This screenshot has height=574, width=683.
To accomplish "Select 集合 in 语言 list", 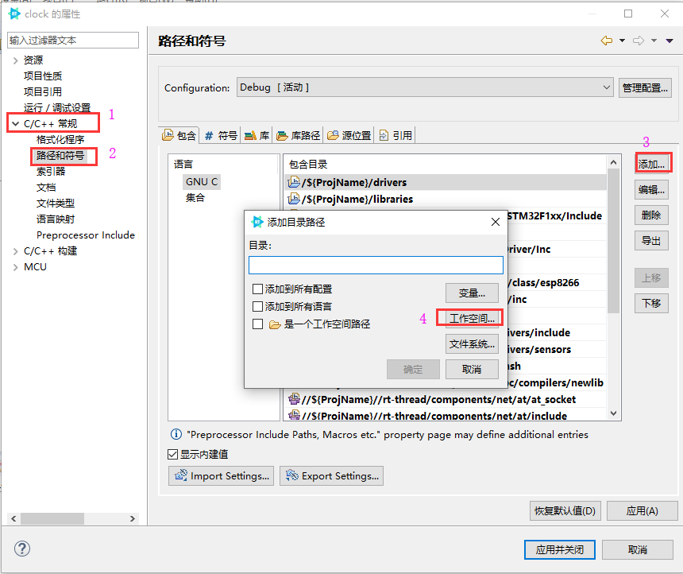I will coord(195,198).
